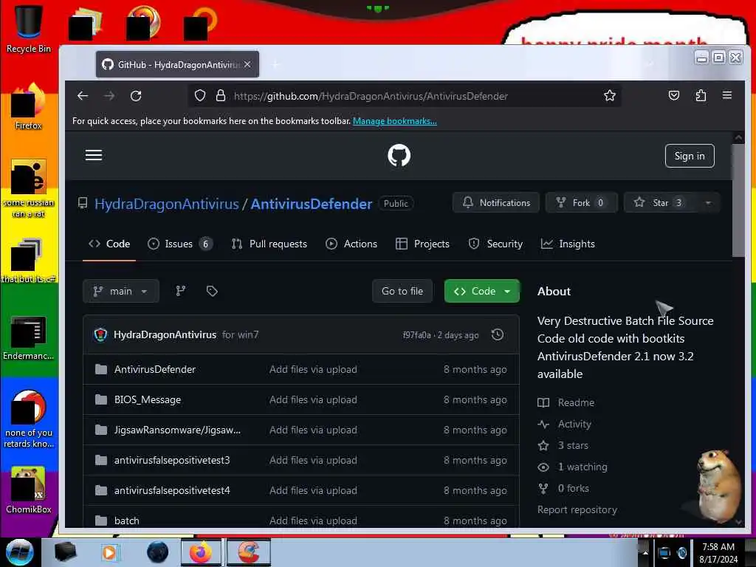Open the JigsawRansomware/Jigsaw... folder
The width and height of the screenshot is (756, 567).
[177, 430]
